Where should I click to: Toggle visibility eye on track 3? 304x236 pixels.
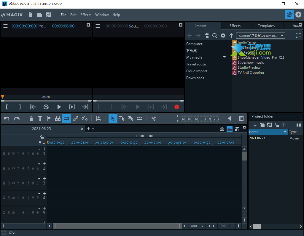point(13,183)
